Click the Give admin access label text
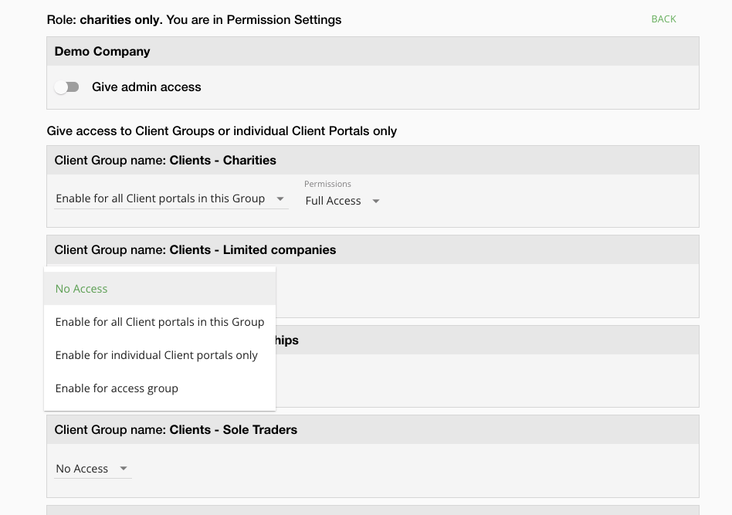Screen dimensions: 732x515 tap(147, 87)
